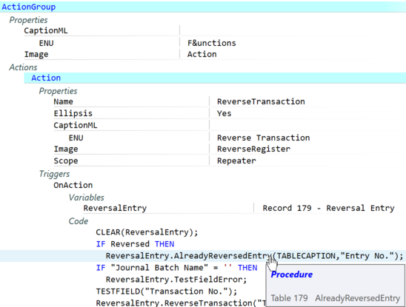Click the IF "Journal Batch Name" line
The width and height of the screenshot is (406, 307).
pos(176,268)
